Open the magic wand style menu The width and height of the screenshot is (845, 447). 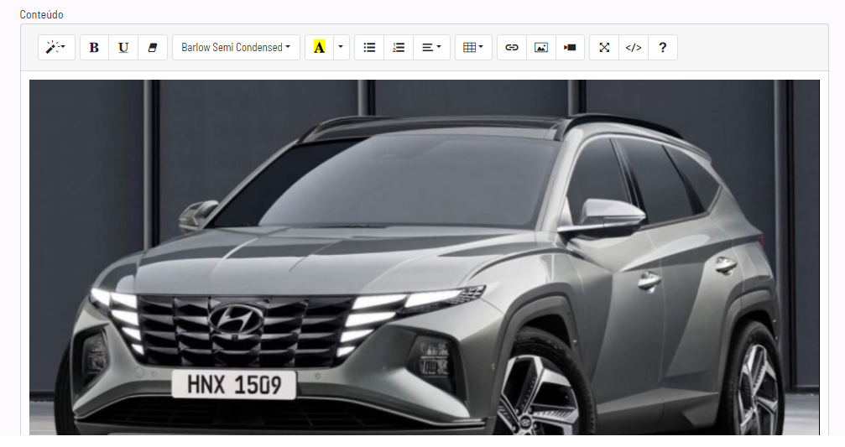pyautogui.click(x=56, y=48)
